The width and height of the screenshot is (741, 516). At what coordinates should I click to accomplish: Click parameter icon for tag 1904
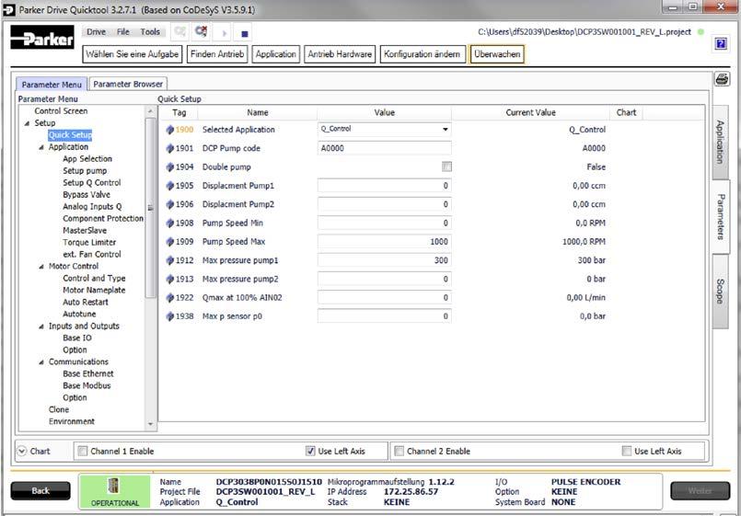(169, 166)
